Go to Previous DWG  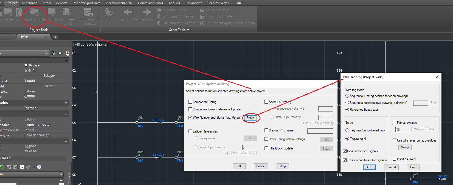point(128,14)
